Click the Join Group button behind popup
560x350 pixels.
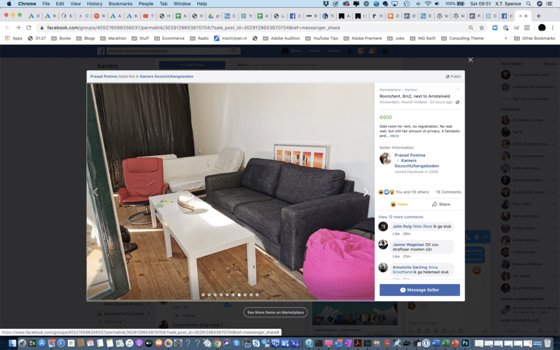(192, 65)
